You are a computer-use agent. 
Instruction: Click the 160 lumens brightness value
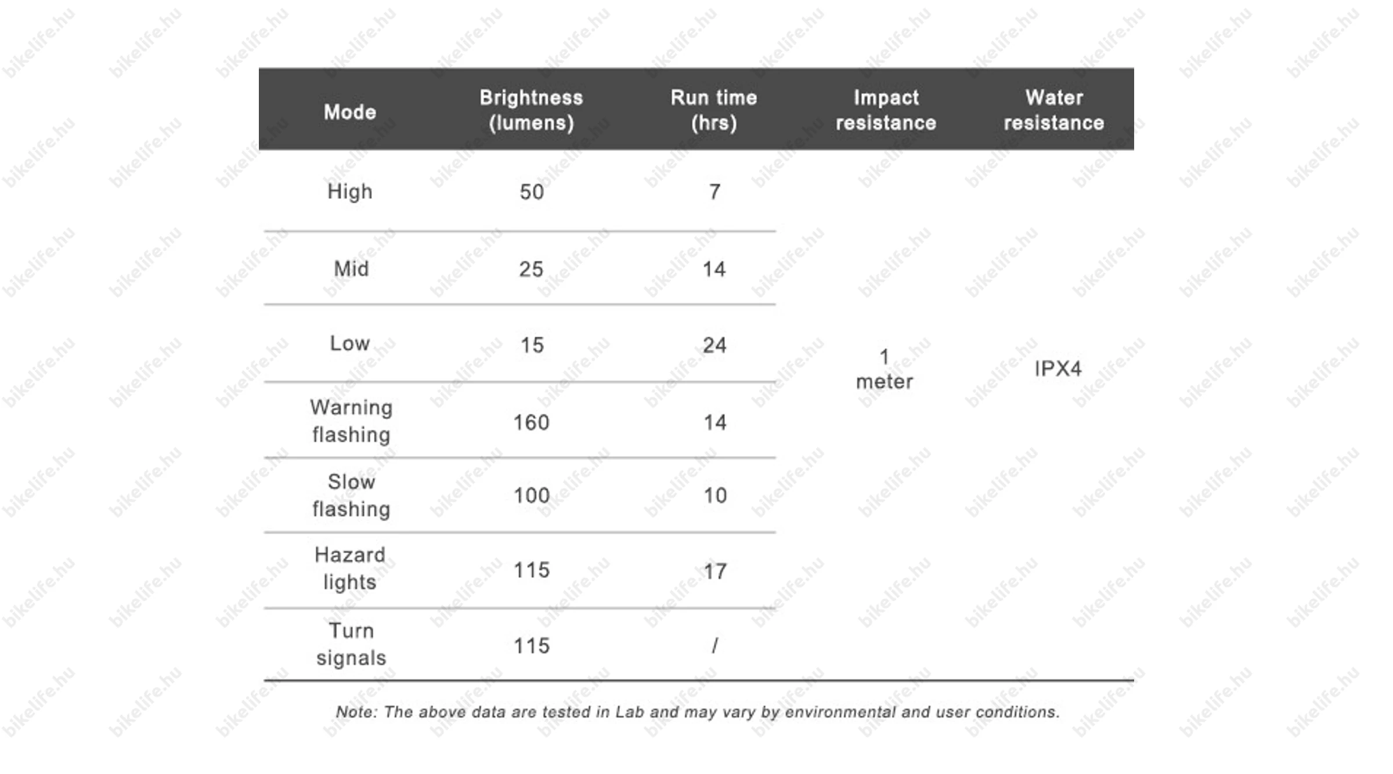point(531,422)
